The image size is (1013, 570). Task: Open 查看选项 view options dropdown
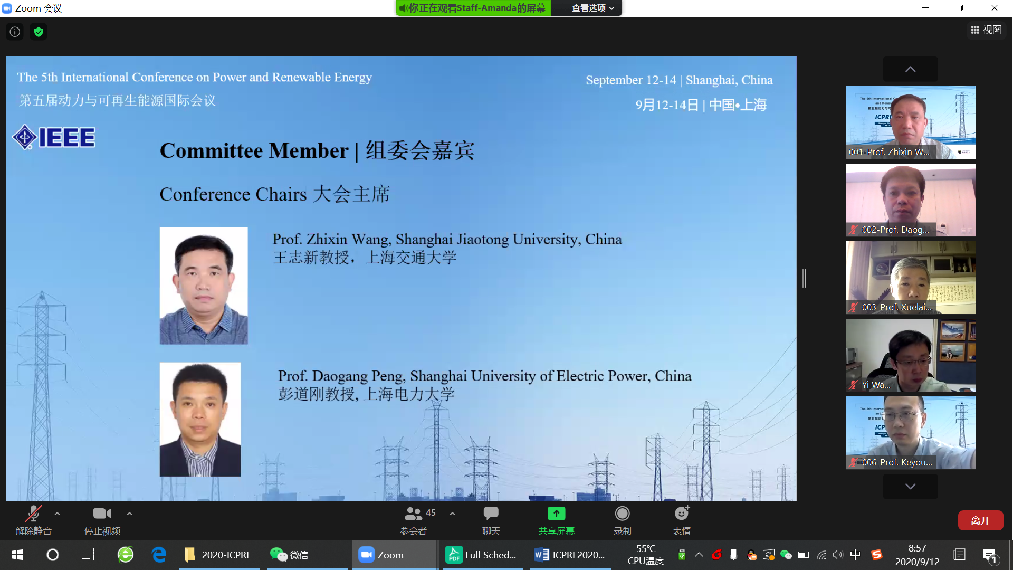click(592, 8)
